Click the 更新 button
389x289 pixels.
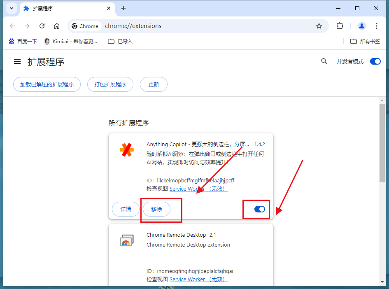(154, 84)
